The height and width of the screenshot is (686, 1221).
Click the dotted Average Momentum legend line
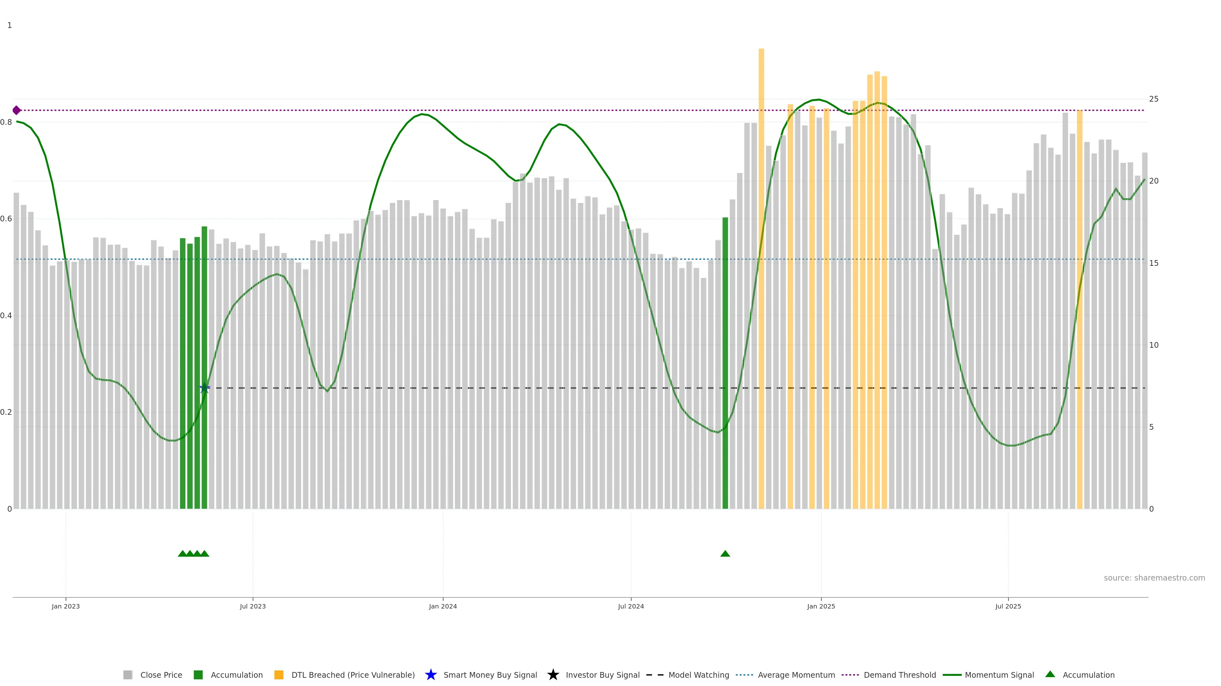(x=744, y=675)
